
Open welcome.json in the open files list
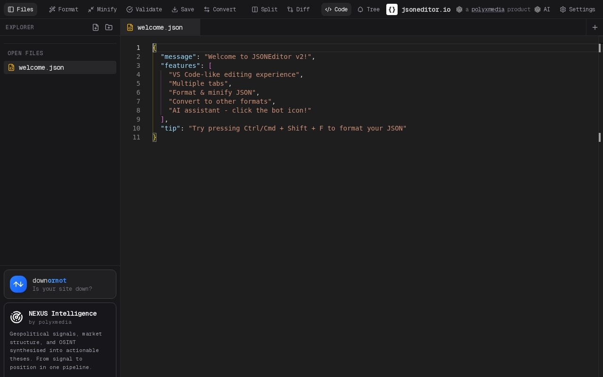(x=60, y=67)
